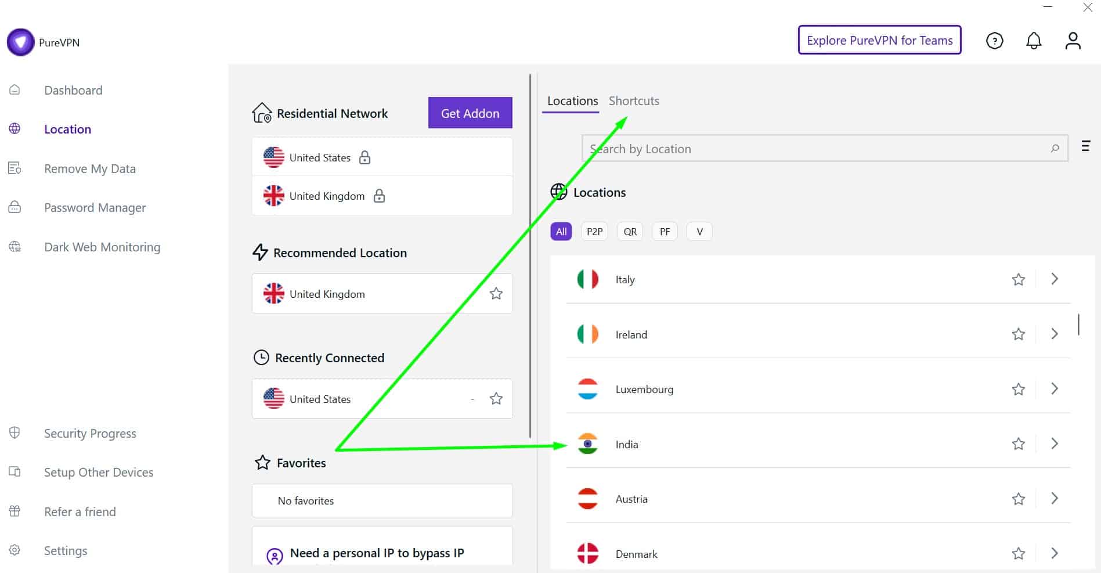The width and height of the screenshot is (1101, 573).
Task: Favorite Ireland with its star
Action: pyautogui.click(x=1018, y=334)
